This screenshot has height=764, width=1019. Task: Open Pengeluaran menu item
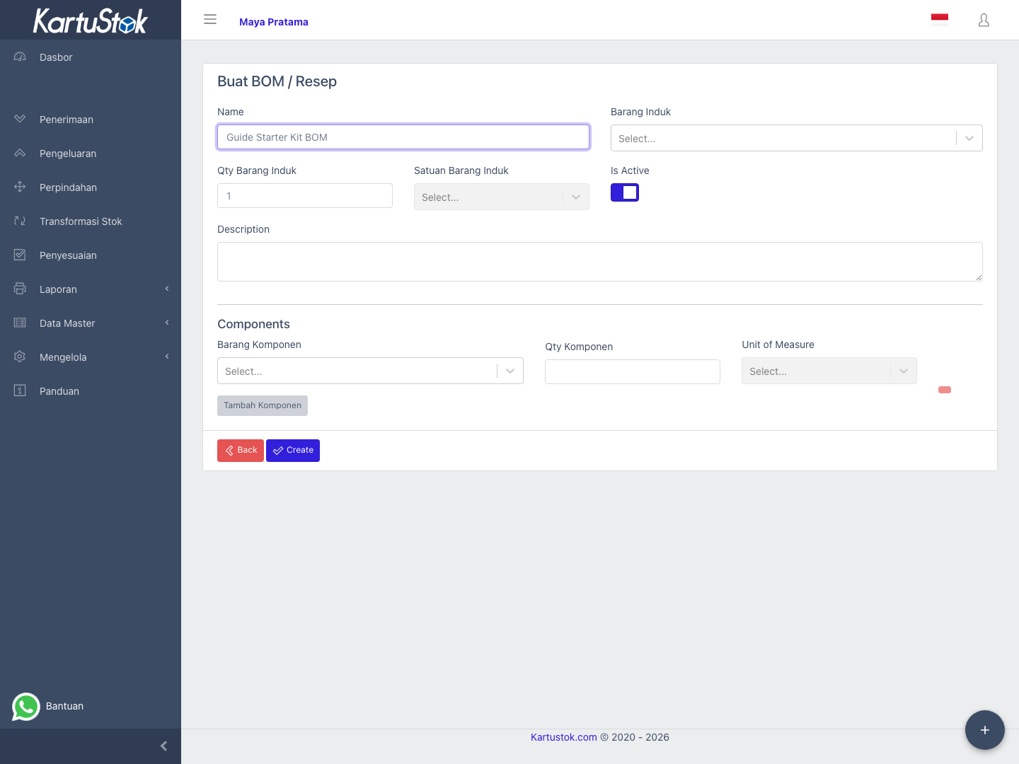click(91, 154)
